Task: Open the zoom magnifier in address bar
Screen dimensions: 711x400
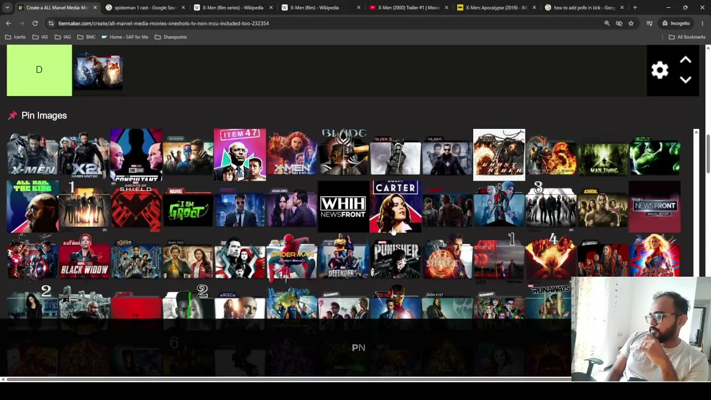Action: coord(607,23)
